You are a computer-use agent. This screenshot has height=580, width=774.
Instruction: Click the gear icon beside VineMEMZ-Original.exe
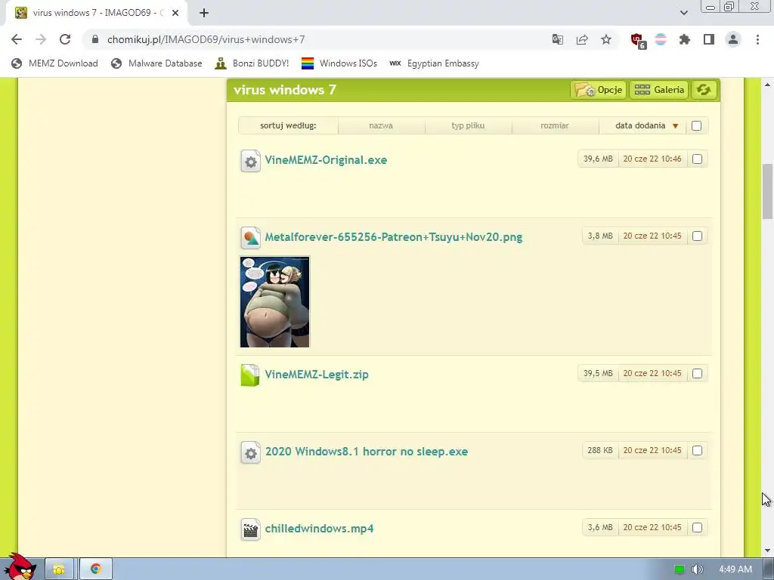pos(250,161)
